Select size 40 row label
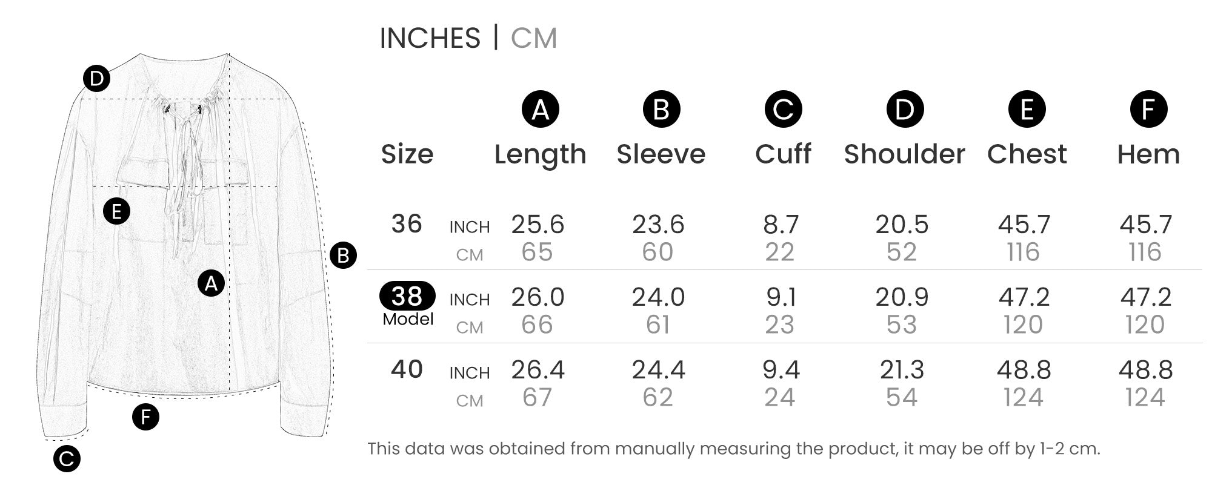The height and width of the screenshot is (488, 1212). [407, 369]
